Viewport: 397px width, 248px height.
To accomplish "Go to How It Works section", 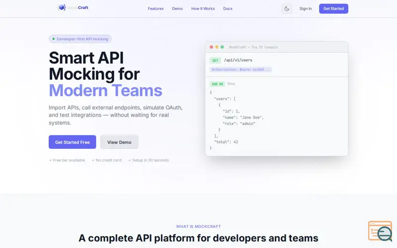I will tap(203, 8).
